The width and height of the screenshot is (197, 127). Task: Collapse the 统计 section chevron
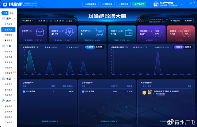point(15,101)
